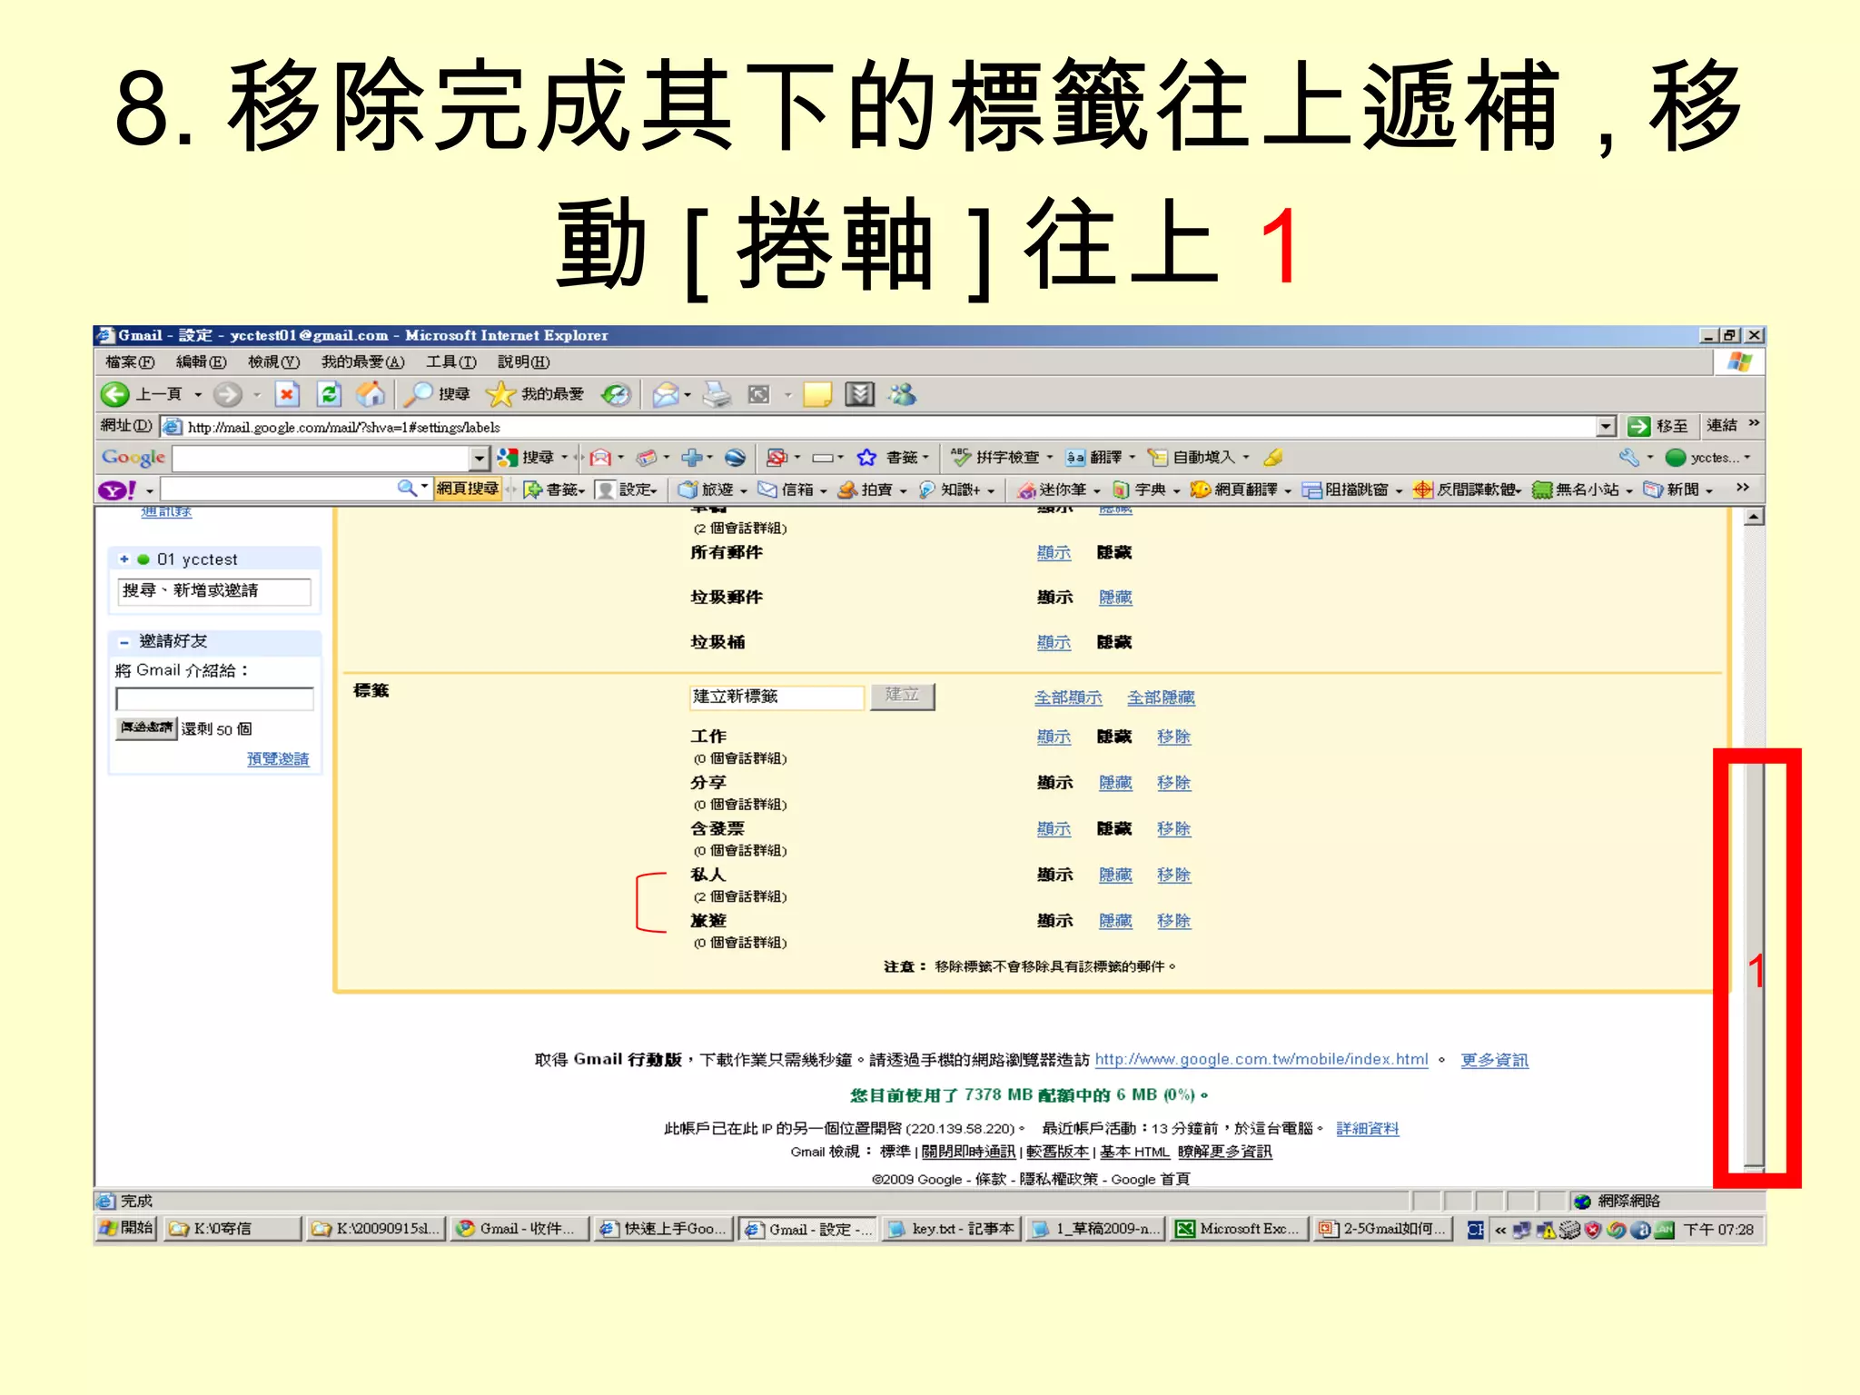Click the scrollbar up arrow
The image size is (1860, 1395).
coord(1755,517)
